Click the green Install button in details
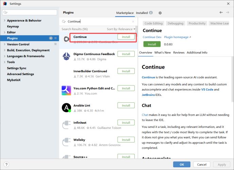The width and height of the screenshot is (234, 170). tap(152, 44)
